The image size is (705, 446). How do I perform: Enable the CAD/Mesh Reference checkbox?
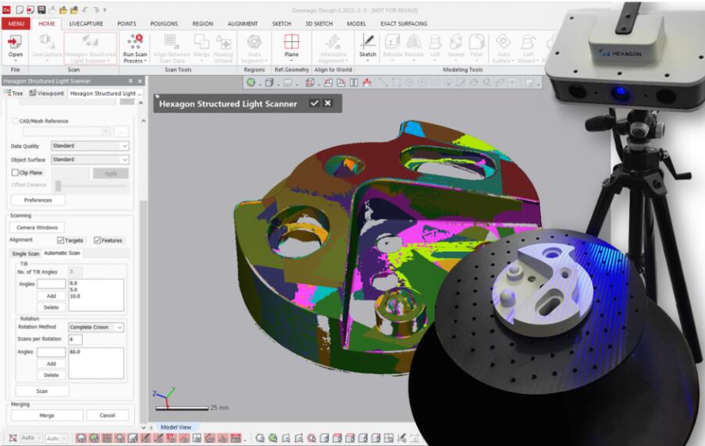coord(15,121)
